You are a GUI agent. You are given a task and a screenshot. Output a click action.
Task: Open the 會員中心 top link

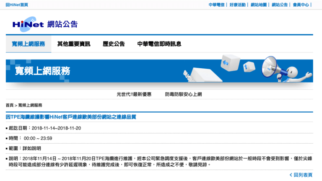[301, 5]
